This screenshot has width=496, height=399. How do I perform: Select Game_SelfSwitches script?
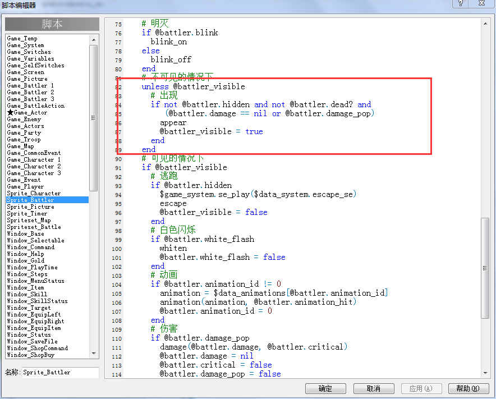tap(35, 66)
